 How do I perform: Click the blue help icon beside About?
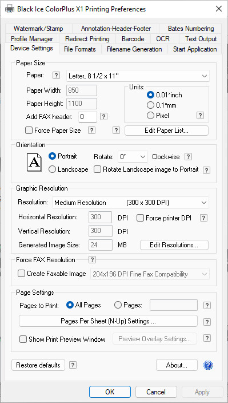208,365
